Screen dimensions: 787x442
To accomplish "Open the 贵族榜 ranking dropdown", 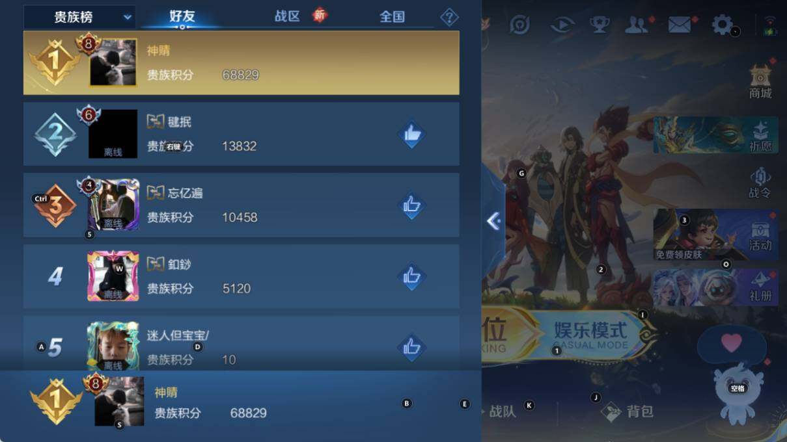I will pos(79,17).
